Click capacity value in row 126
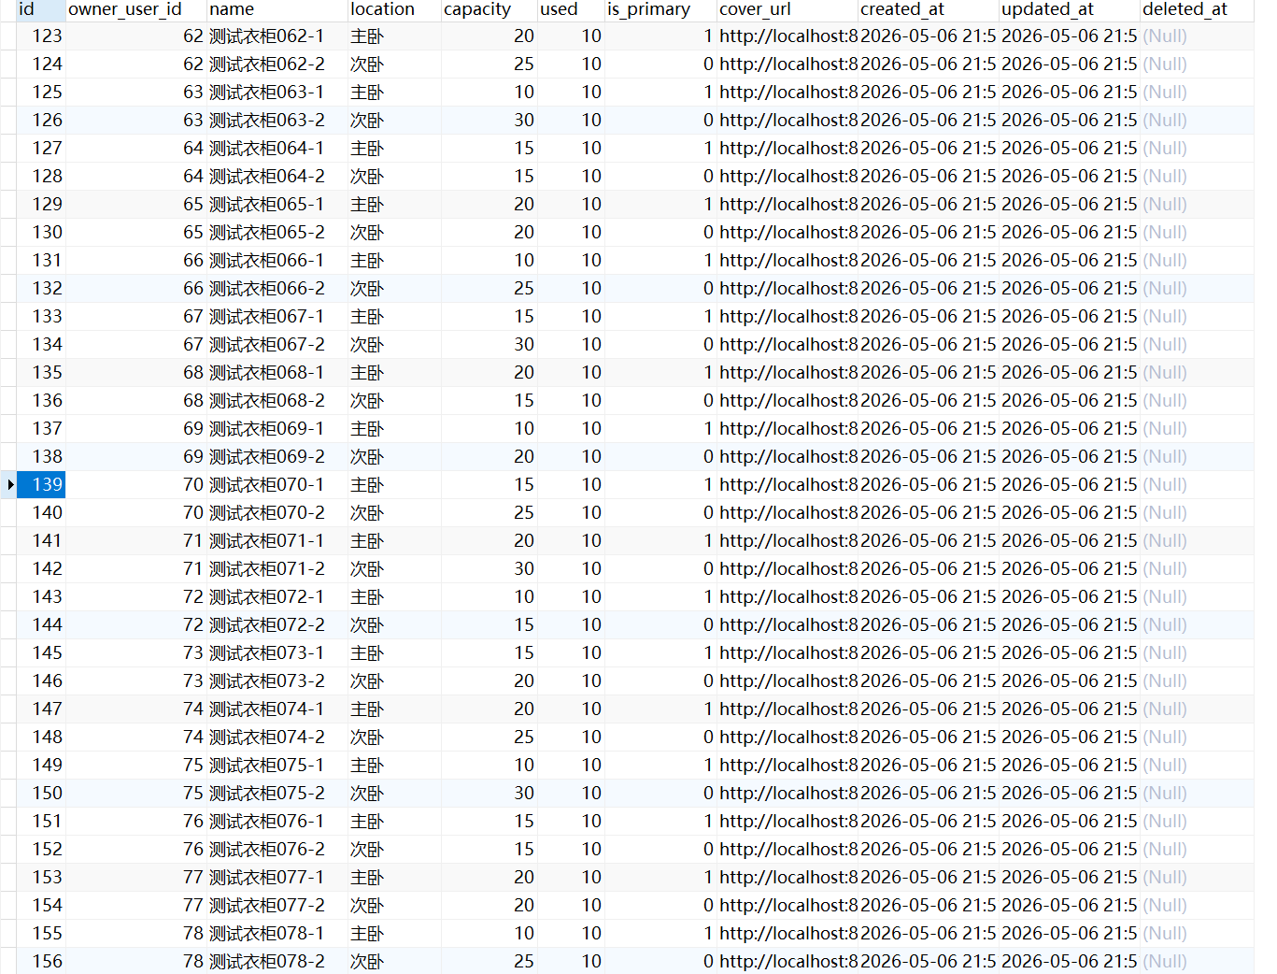 coord(489,120)
